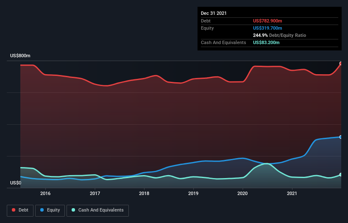Select the 2018 x-axis label
Screen dimensions: 348x223
144,193
